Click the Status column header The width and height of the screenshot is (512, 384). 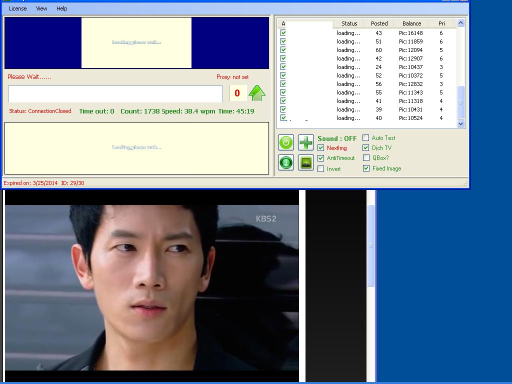(349, 23)
